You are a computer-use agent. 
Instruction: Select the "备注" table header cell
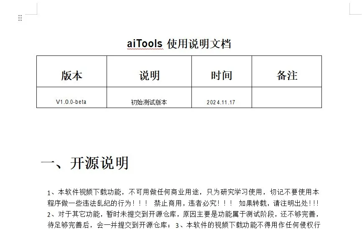(287, 75)
